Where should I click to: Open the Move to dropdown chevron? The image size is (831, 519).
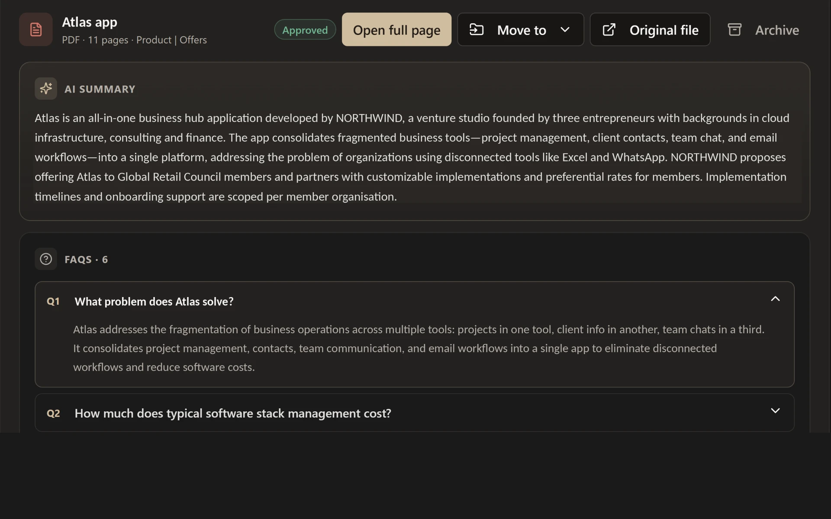point(565,30)
